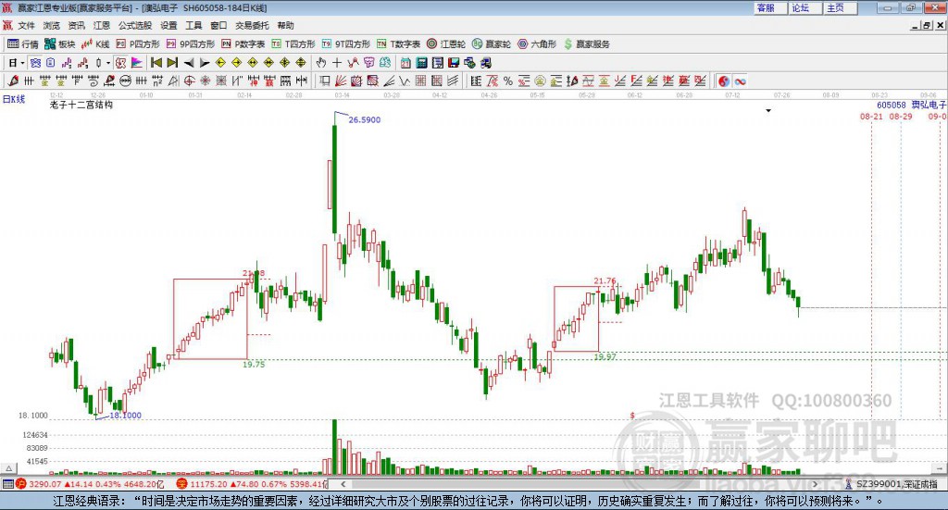Open the 板块 sector view

point(59,44)
